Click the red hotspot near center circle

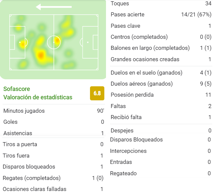(x=57, y=40)
